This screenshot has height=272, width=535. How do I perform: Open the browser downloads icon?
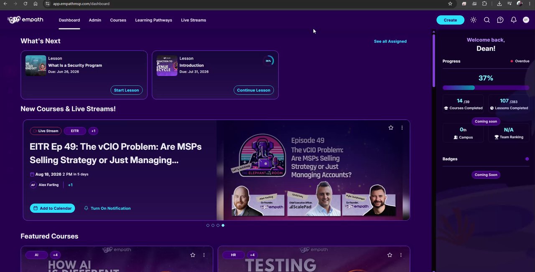[x=499, y=4]
